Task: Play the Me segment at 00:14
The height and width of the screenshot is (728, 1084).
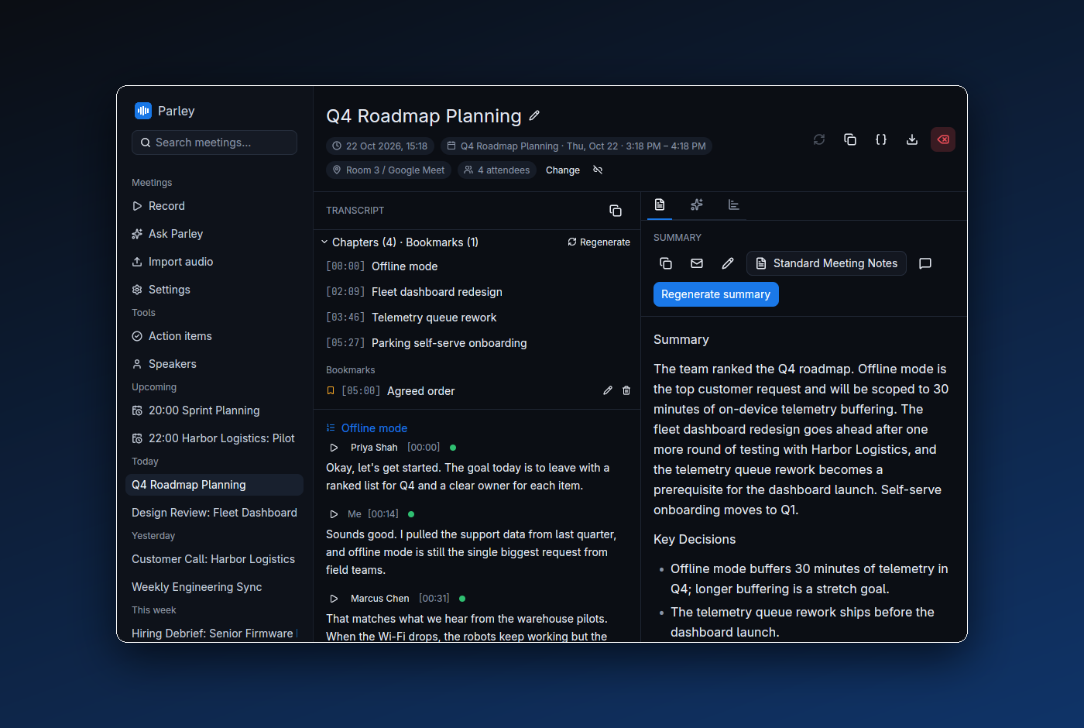Action: (334, 514)
